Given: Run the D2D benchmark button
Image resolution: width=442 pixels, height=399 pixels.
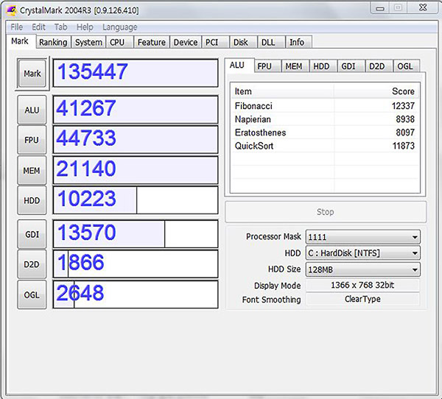Looking at the screenshot, I should pyautogui.click(x=32, y=264).
